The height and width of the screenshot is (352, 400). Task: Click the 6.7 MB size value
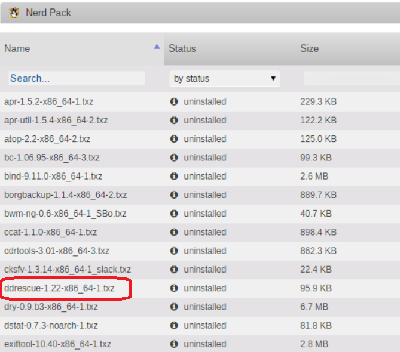click(314, 307)
